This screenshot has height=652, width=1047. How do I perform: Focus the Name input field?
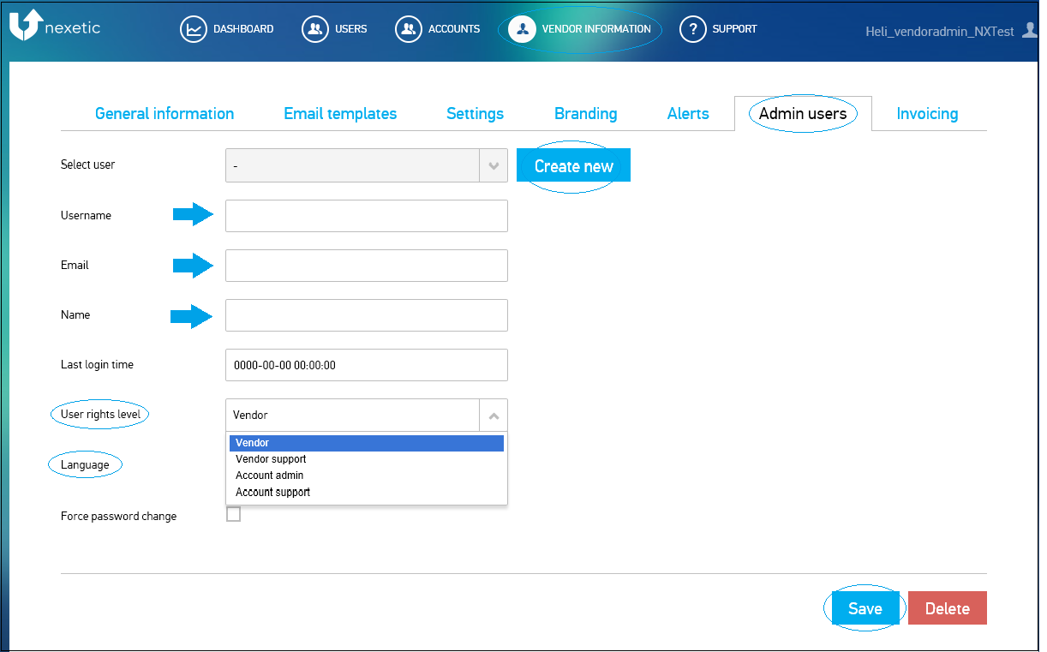[x=367, y=315]
